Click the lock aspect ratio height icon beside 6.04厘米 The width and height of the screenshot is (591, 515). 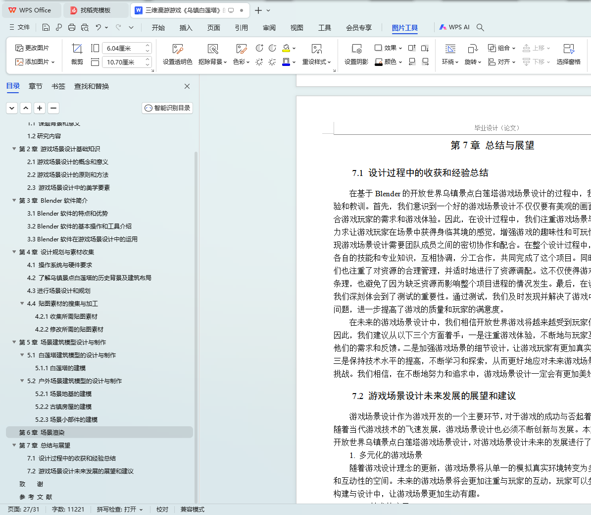pyautogui.click(x=95, y=48)
